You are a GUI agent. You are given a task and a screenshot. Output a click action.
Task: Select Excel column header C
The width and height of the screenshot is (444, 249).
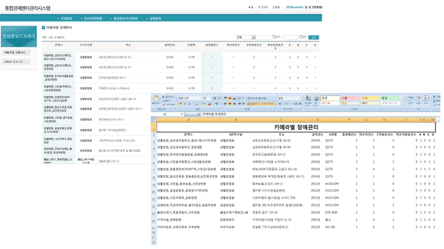click(x=281, y=120)
